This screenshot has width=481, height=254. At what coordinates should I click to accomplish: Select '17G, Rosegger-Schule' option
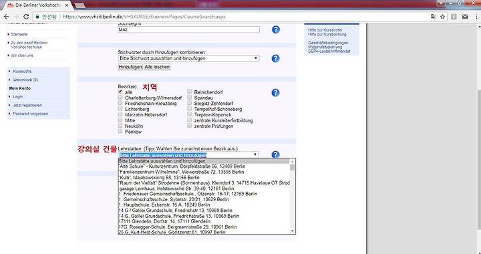pos(204,227)
